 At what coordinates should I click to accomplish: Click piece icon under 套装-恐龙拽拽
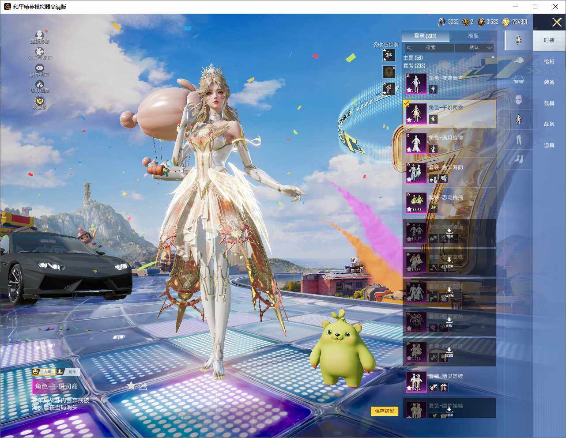pos(433,208)
